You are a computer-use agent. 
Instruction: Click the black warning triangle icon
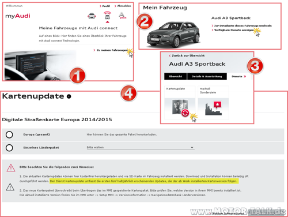(10, 187)
